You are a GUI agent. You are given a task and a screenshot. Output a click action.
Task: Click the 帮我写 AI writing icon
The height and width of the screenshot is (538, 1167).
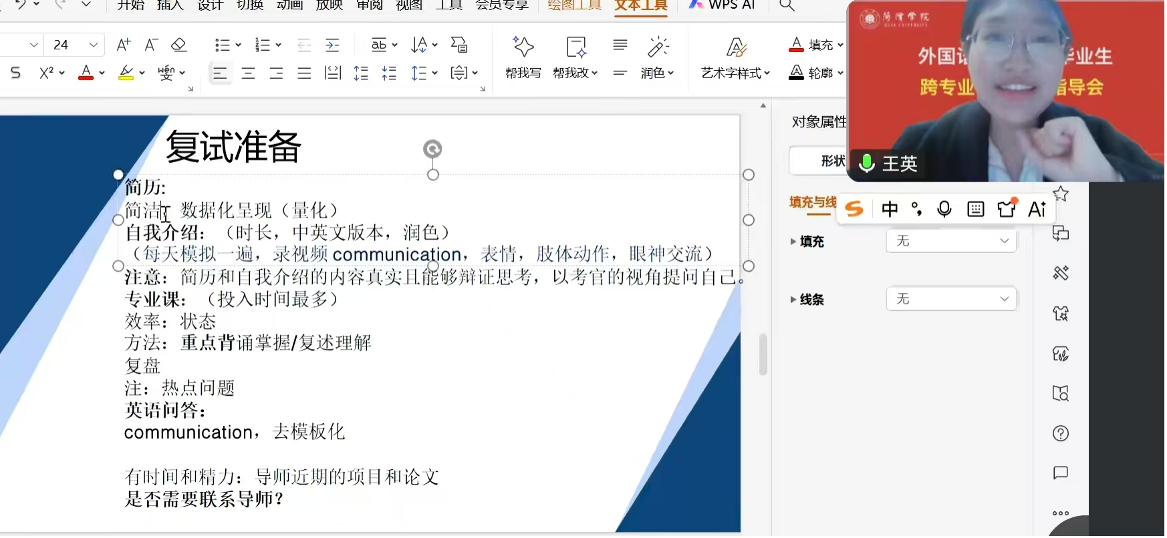(523, 48)
